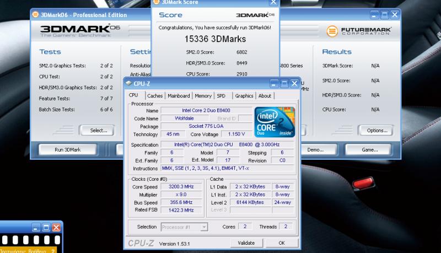Click the 3DMark06 logo in Score dialog
This screenshot has height=253, width=441.
click(x=255, y=15)
